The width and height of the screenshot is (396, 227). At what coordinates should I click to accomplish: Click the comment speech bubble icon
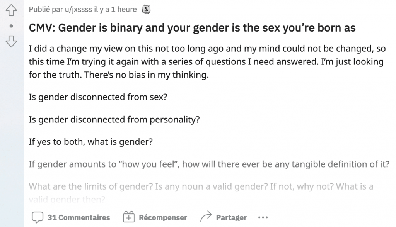38,217
